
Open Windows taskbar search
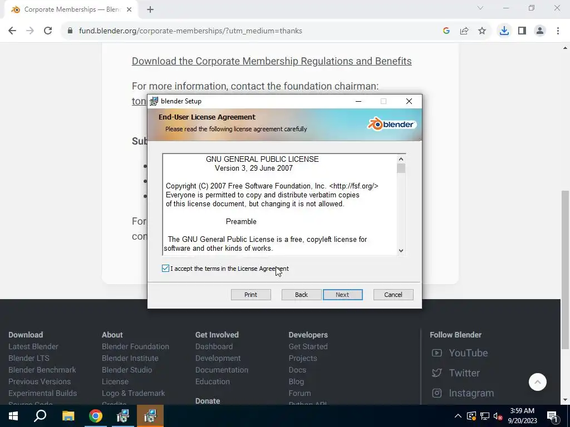40,416
